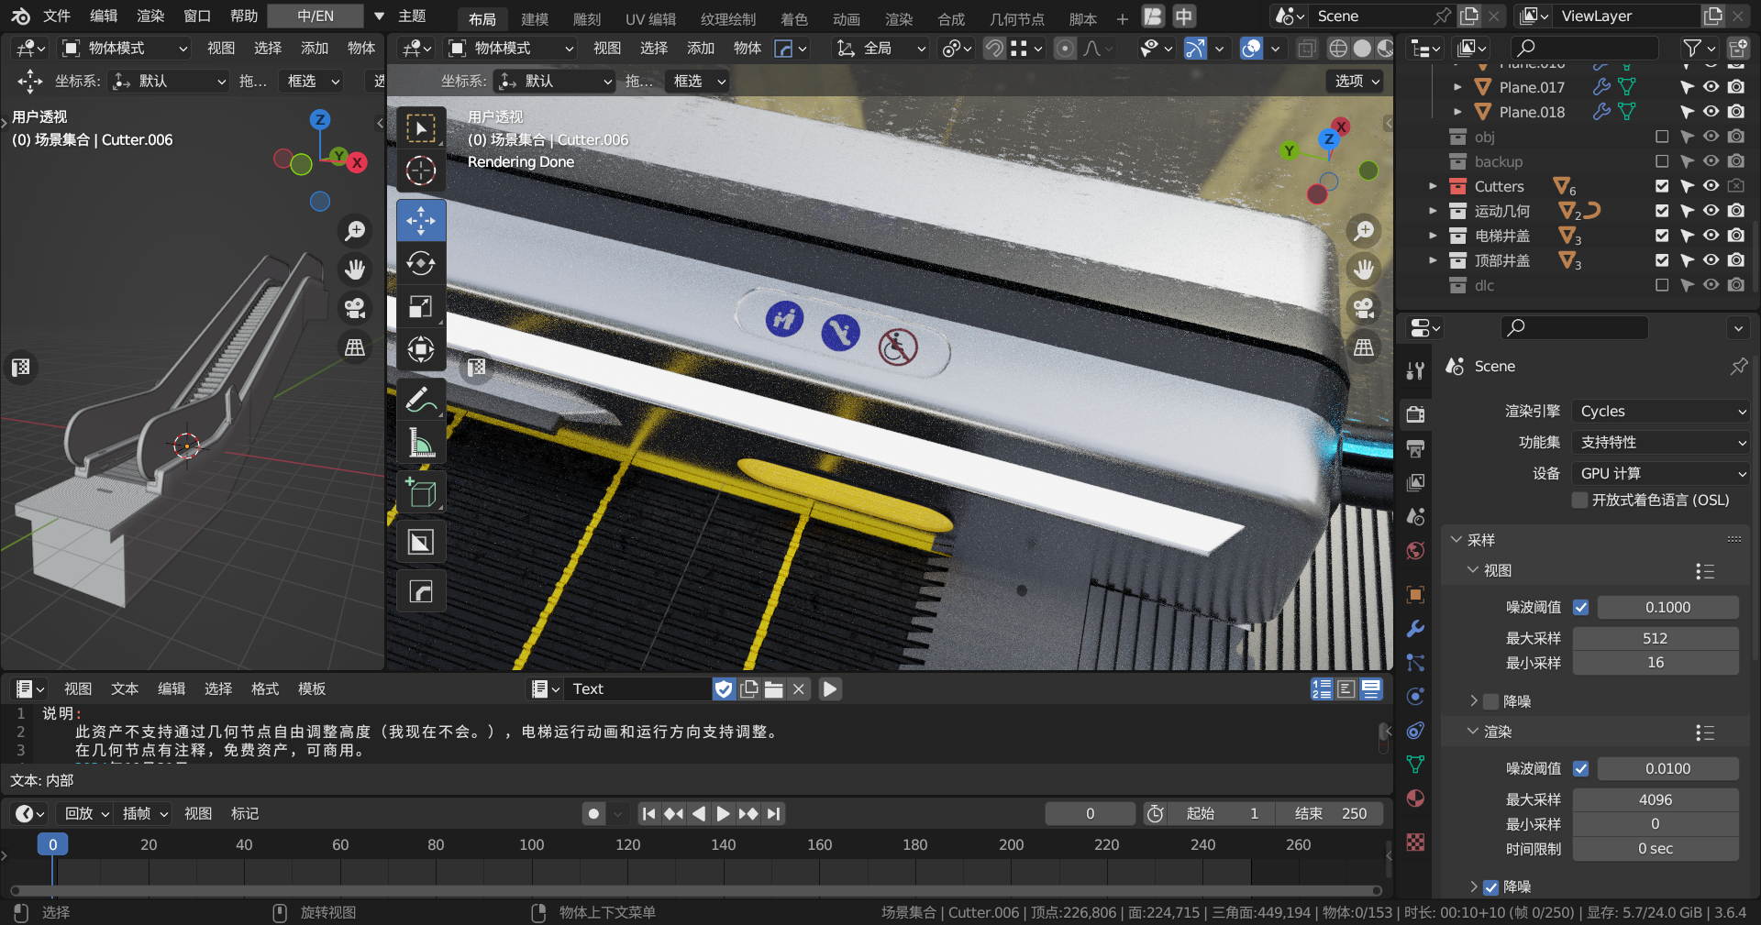Open render engine Cycles dropdown
Screen dimensions: 1761x925
pos(1661,412)
